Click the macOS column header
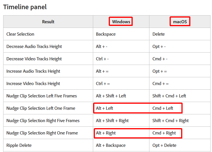Image resolution: width=212 pixels, height=152 pixels. tap(180, 22)
